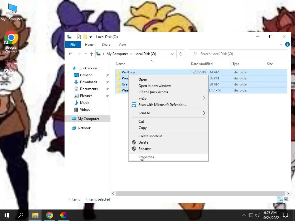Click New folder icon in title bar

[85, 37]
